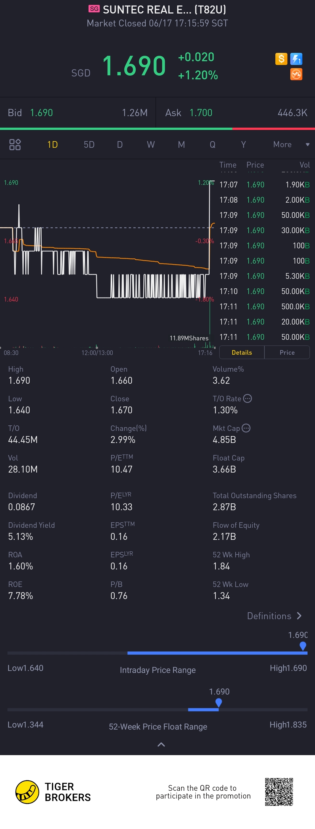This screenshot has height=829, width=315.
Task: Tap the Intraday Price Range marker
Action: [x=303, y=646]
